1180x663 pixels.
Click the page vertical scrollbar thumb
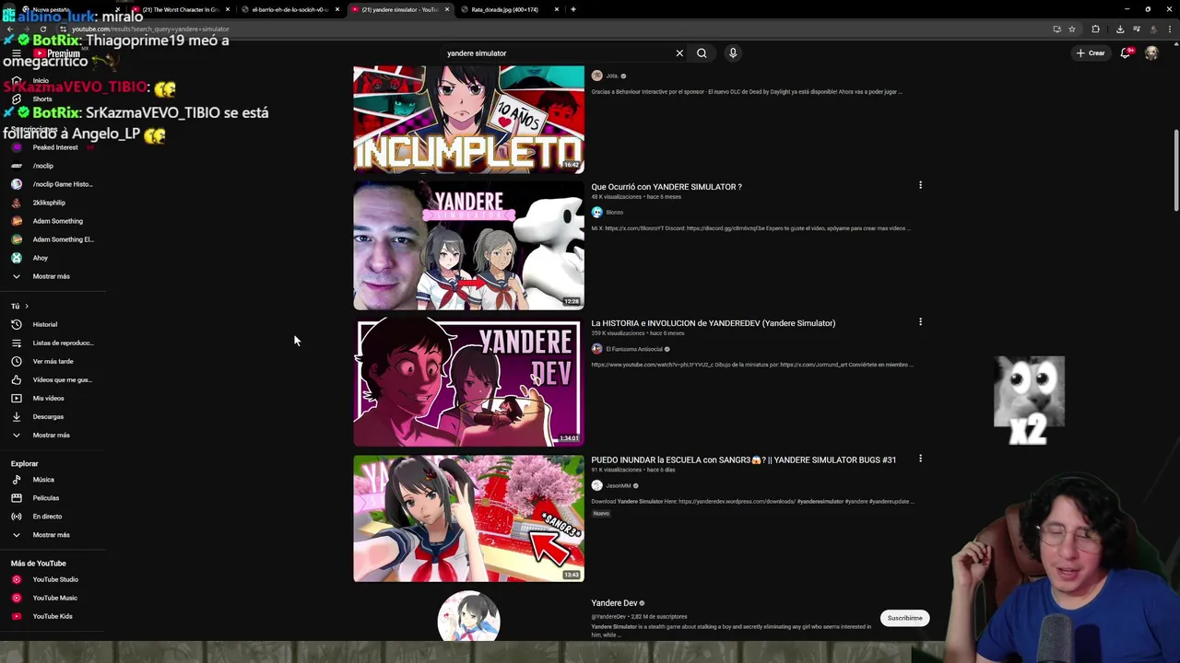(1175, 170)
